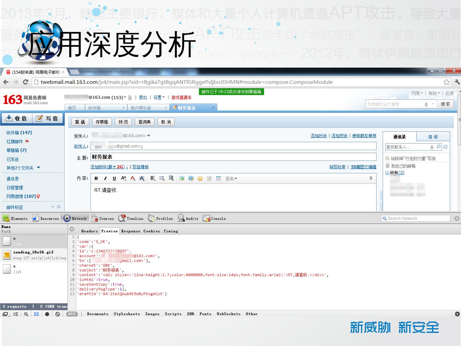Screen dimensions: 461x346
Task: Click the 收件人 recipient input field
Action: point(233,146)
